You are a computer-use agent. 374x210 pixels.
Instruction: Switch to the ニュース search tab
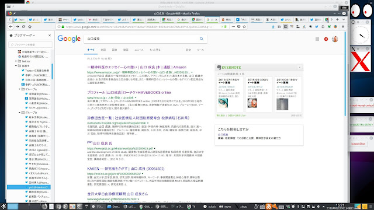pyautogui.click(x=139, y=50)
